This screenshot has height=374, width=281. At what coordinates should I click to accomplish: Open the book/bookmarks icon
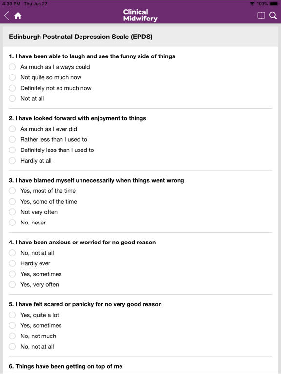(x=261, y=16)
